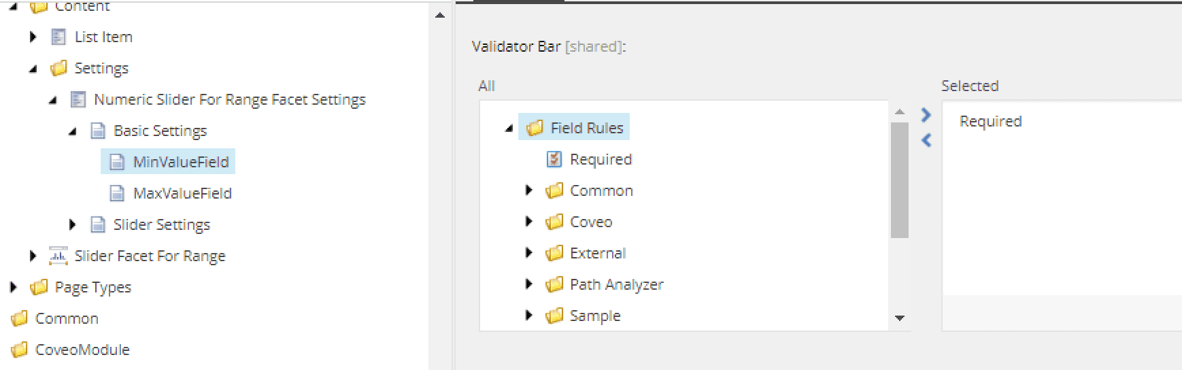This screenshot has height=370, width=1182.
Task: Click the Numeric Slider template icon
Action: point(78,99)
